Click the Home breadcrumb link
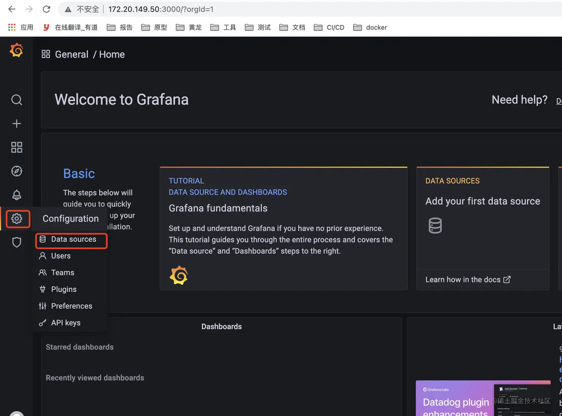The height and width of the screenshot is (416, 562). (x=112, y=54)
